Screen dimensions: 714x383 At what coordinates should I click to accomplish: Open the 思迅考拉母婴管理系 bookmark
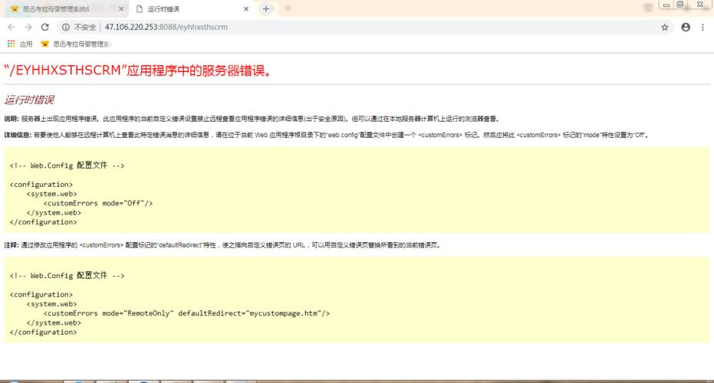click(x=76, y=44)
